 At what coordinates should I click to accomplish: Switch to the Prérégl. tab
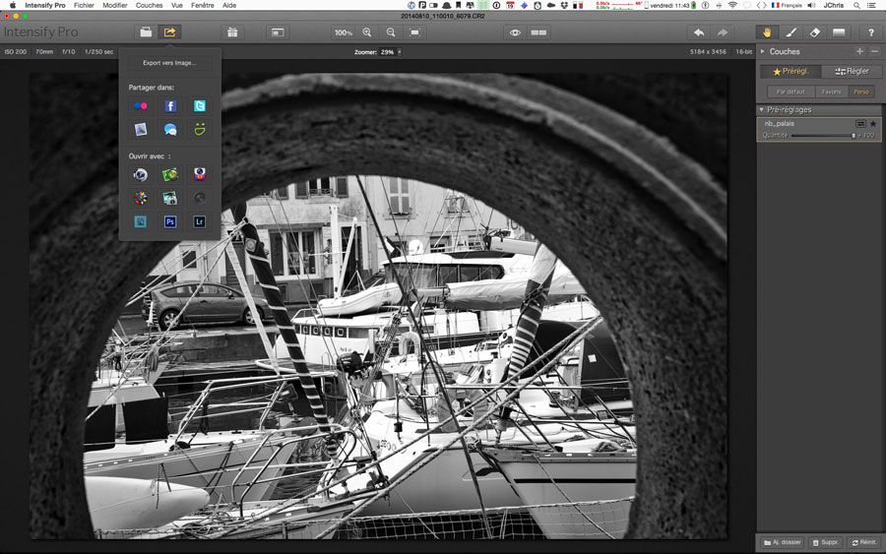[x=791, y=71]
